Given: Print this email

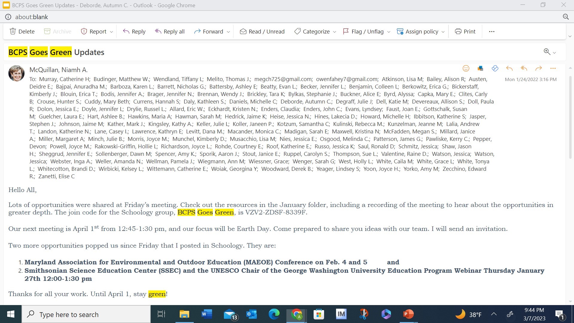Looking at the screenshot, I should 465,31.
